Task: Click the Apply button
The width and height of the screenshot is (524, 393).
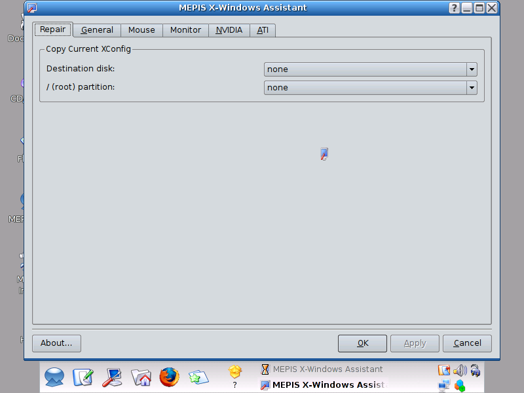Action: point(415,343)
